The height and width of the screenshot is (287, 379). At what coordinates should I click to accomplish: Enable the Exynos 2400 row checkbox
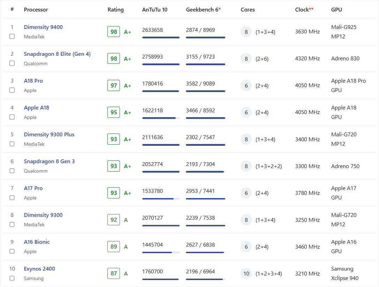point(12,278)
